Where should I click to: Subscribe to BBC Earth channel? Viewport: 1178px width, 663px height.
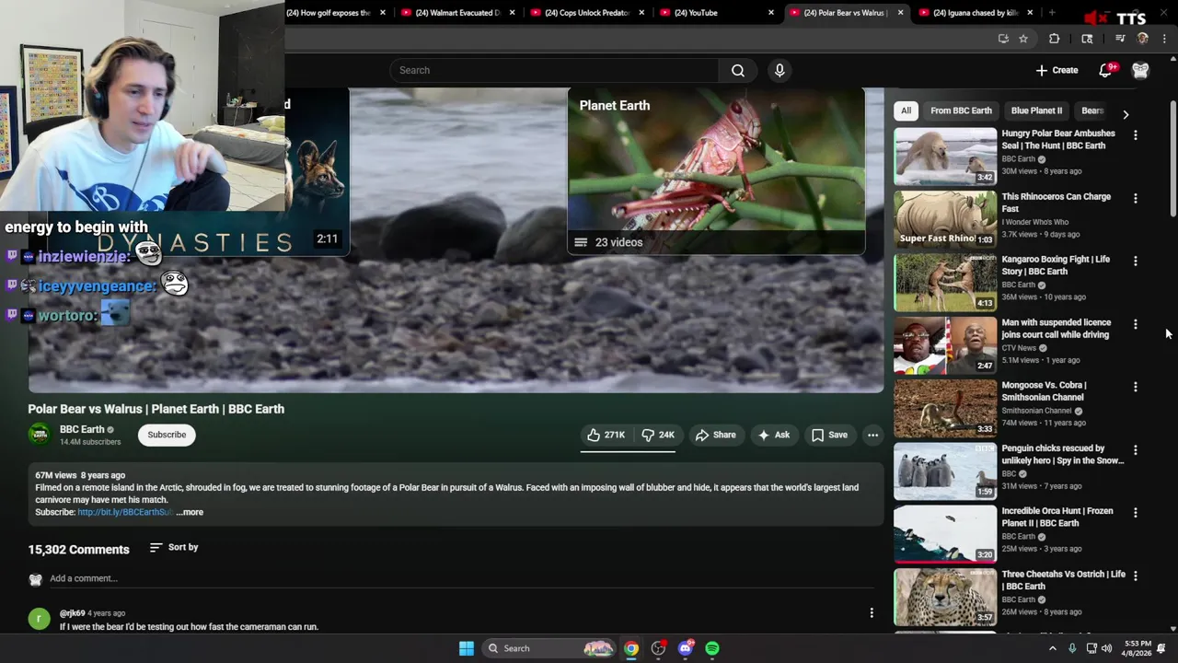coord(167,435)
